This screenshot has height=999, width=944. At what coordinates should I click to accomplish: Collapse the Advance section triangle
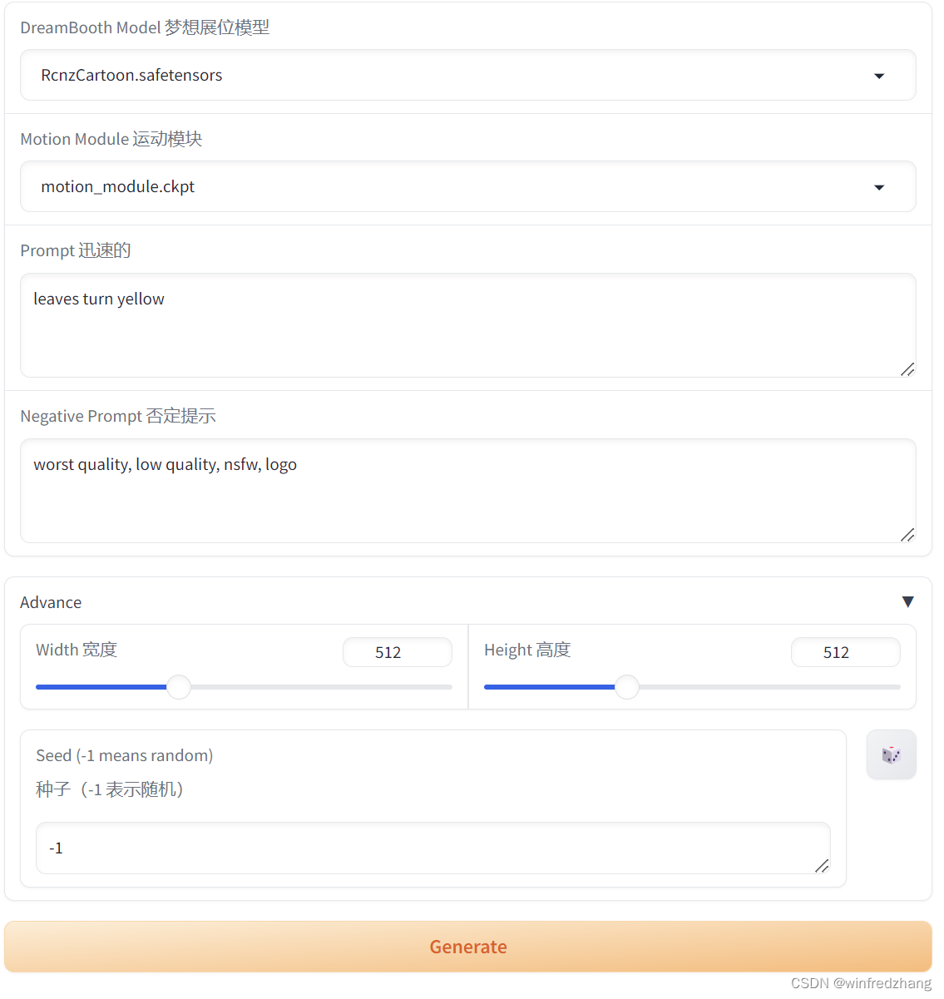[907, 601]
